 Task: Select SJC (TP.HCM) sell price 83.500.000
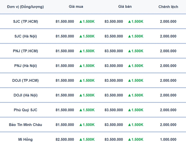pos(114,22)
